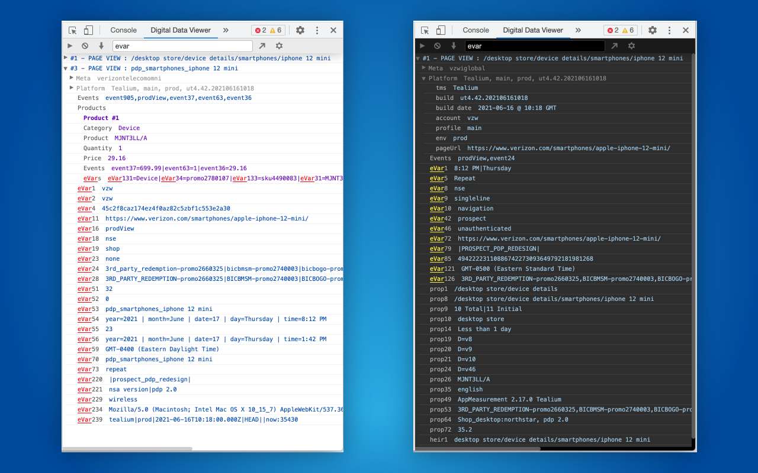
Task: Click the clear (circle-slash) icon in light panel
Action: pyautogui.click(x=85, y=46)
